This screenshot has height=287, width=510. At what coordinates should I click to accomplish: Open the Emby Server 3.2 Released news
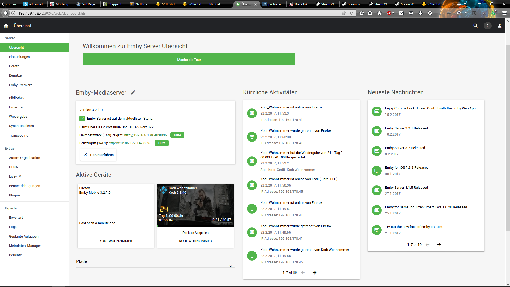[x=405, y=148]
